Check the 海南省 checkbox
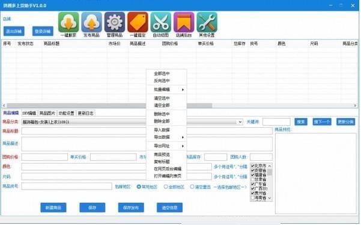The width and height of the screenshot is (361, 225). (x=252, y=197)
